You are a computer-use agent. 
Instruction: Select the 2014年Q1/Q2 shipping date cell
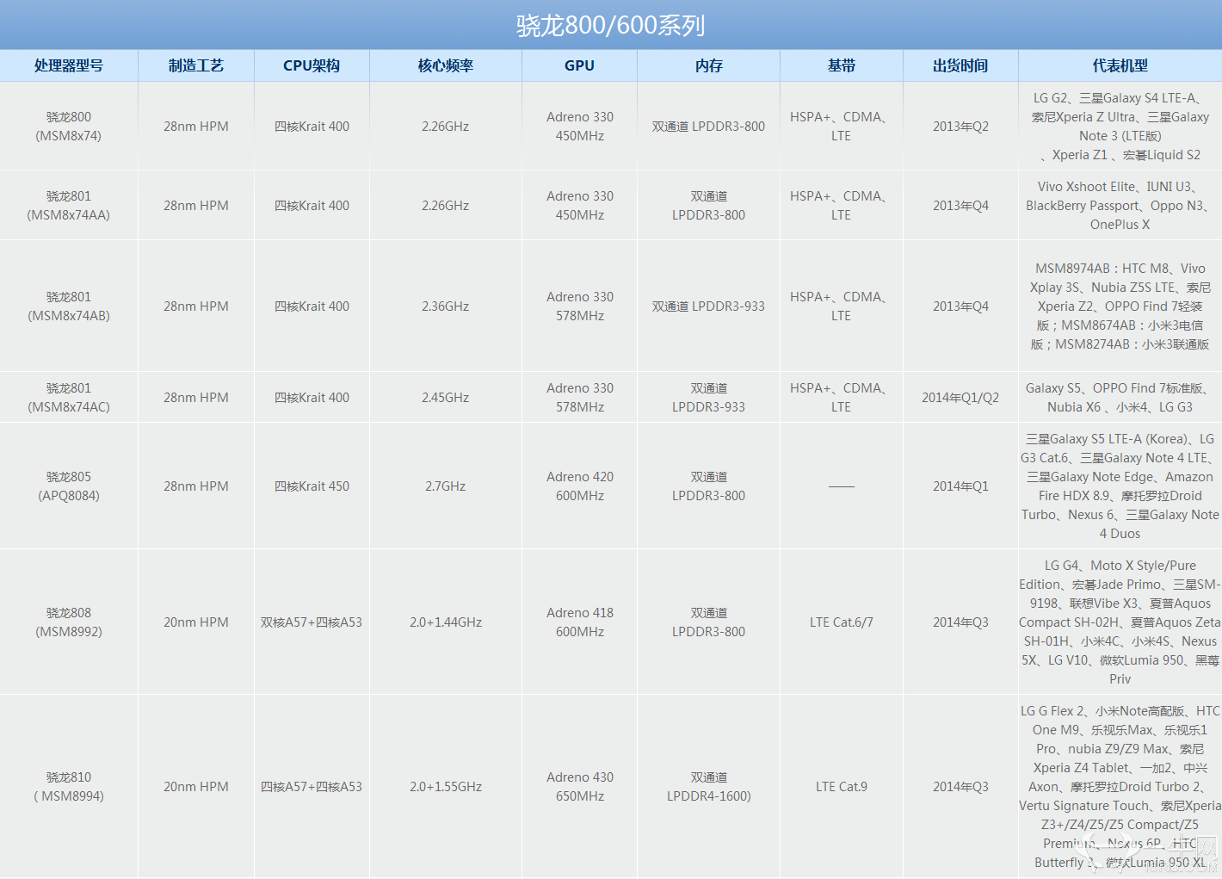pyautogui.click(x=960, y=398)
